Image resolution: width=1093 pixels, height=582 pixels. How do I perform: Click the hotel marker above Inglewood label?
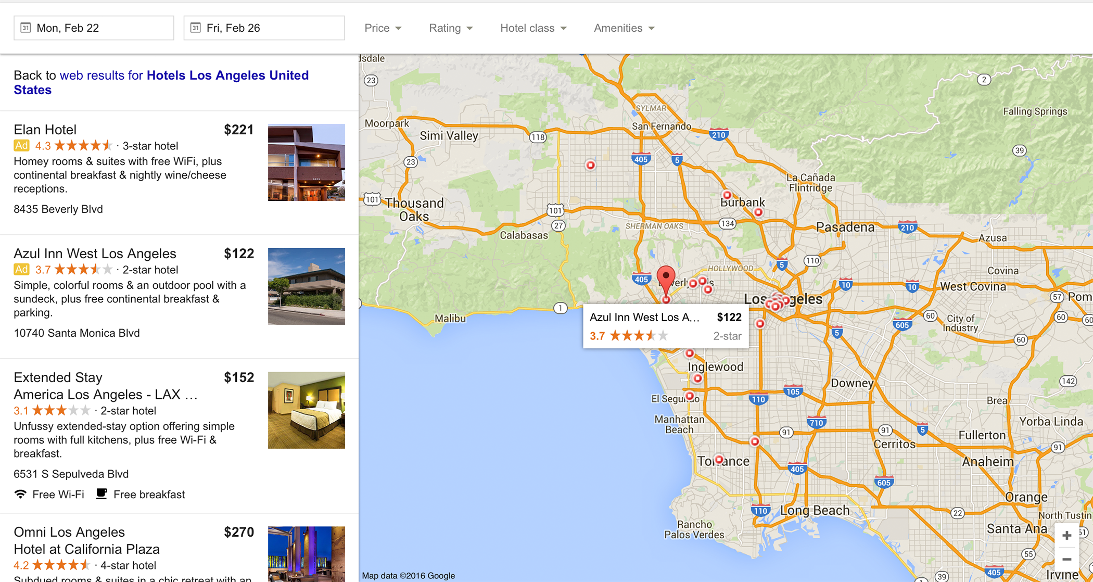tap(689, 353)
